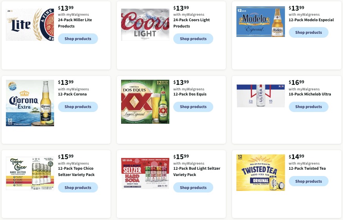Shop products for 12-Pack Corona
This screenshot has width=343, height=220.
coord(78,107)
